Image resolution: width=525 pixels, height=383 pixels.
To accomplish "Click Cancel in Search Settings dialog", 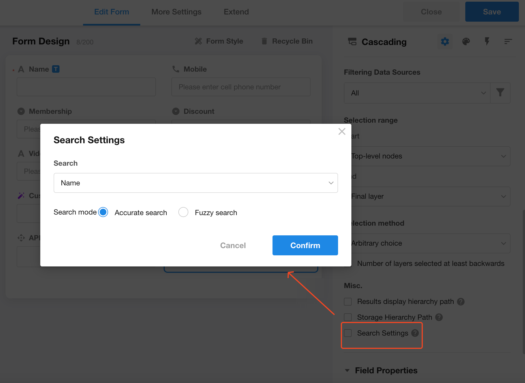I will [x=233, y=245].
